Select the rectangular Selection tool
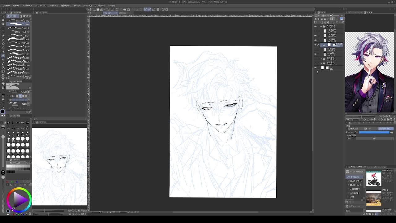396x223 pixels. (3, 32)
